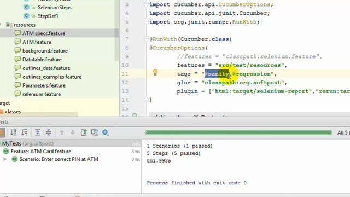Click commented features line 9
The image size is (350, 197).
249,56
